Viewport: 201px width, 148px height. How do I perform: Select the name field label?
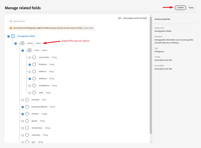37,50
